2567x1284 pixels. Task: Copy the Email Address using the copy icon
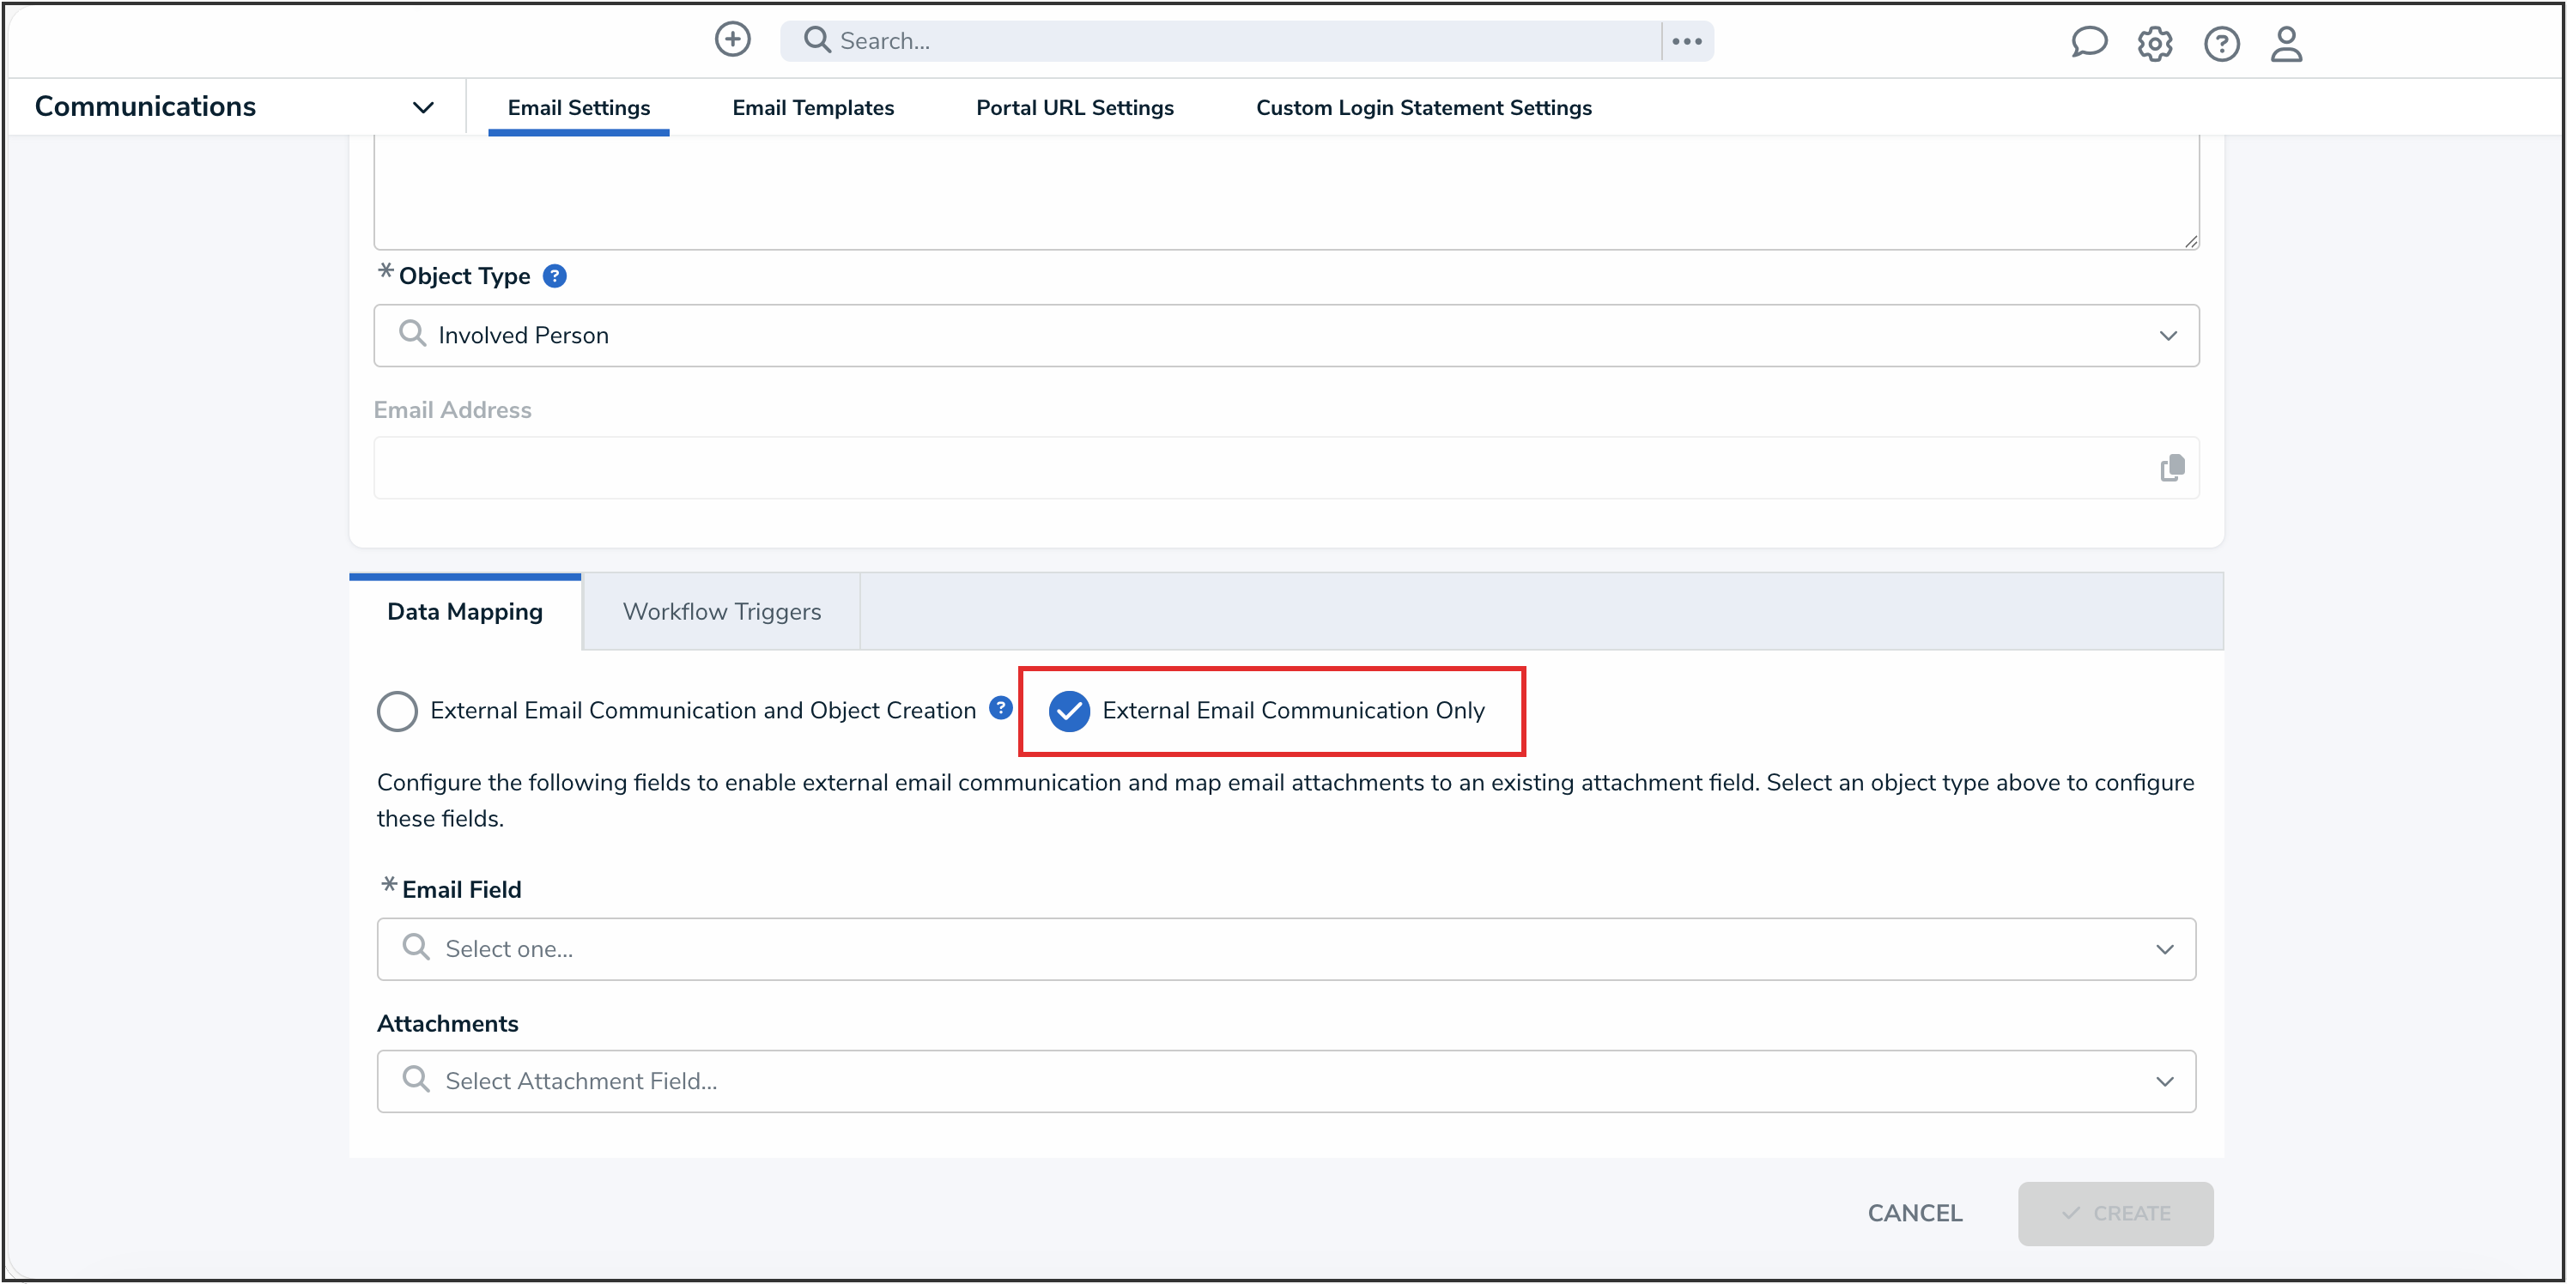[2172, 467]
